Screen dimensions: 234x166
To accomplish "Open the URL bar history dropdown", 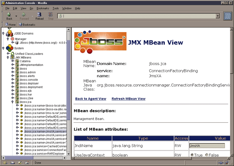I will 218,16.
